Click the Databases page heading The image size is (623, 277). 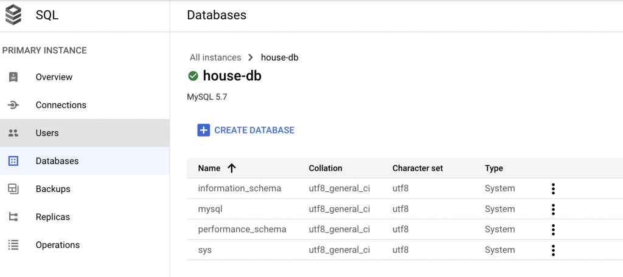click(217, 15)
